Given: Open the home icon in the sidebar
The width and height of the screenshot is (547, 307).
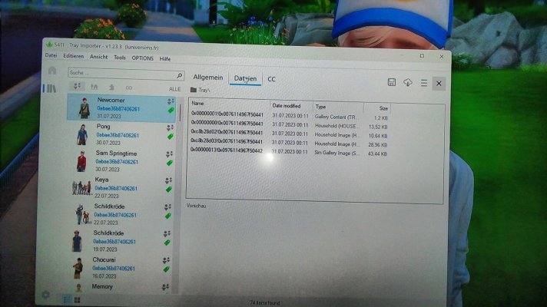Looking at the screenshot, I should 52,71.
